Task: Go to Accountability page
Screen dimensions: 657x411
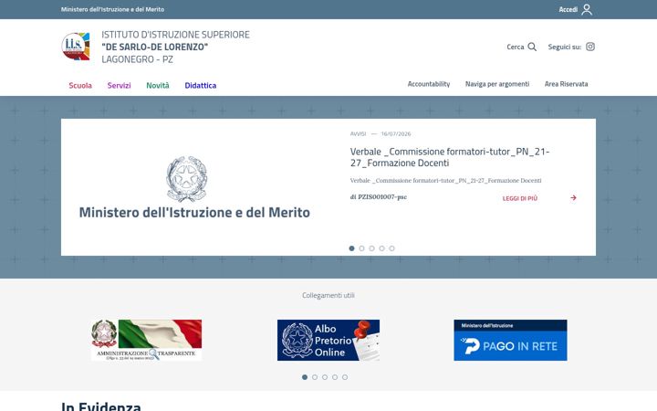Action: (429, 84)
